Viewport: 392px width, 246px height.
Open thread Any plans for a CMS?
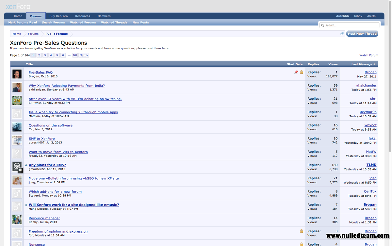47,165
